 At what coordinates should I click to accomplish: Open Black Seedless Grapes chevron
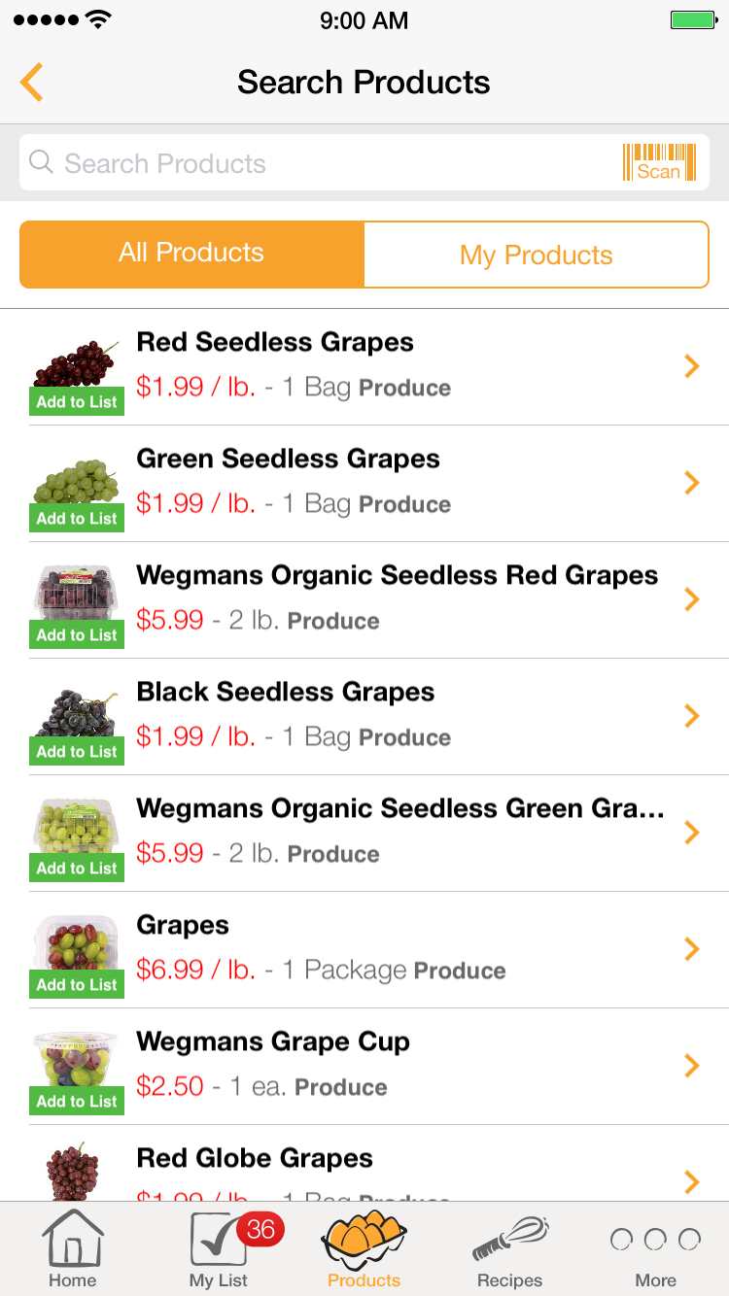point(692,716)
